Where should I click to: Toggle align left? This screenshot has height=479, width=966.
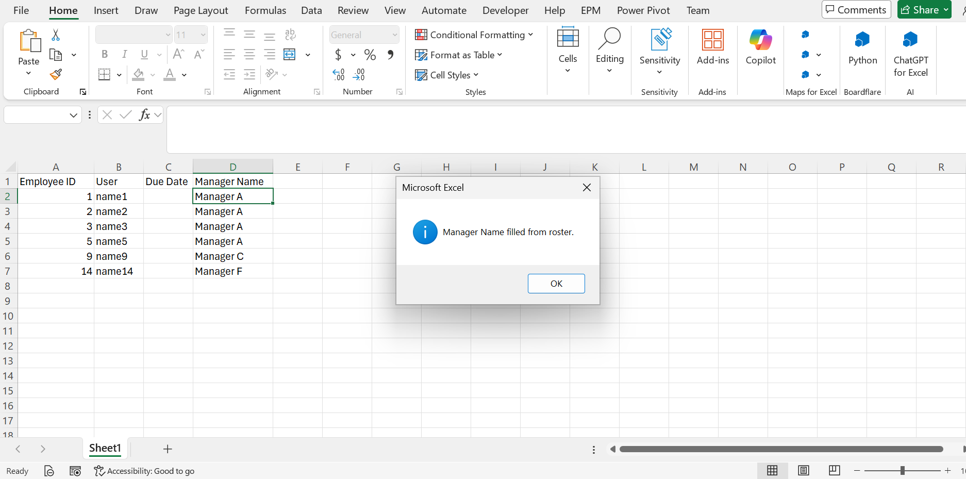(x=229, y=54)
